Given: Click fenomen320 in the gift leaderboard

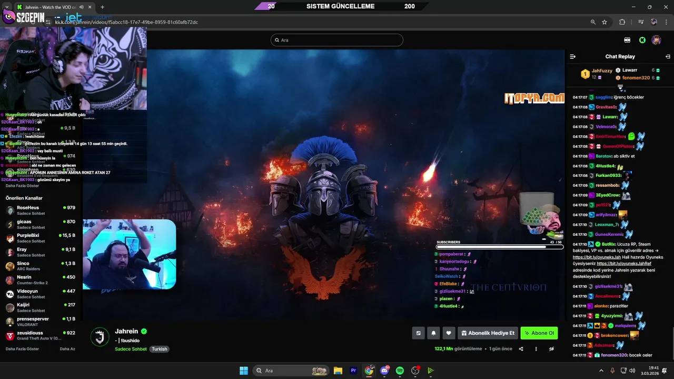Looking at the screenshot, I should coord(636,78).
